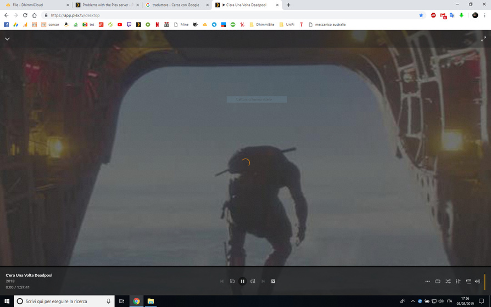Open File Explorer from taskbar

click(x=150, y=301)
